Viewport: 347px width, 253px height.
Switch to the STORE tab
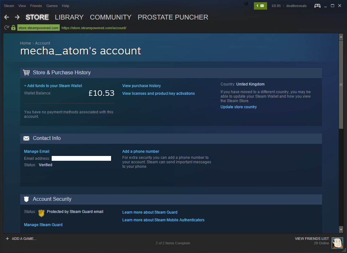coord(37,17)
